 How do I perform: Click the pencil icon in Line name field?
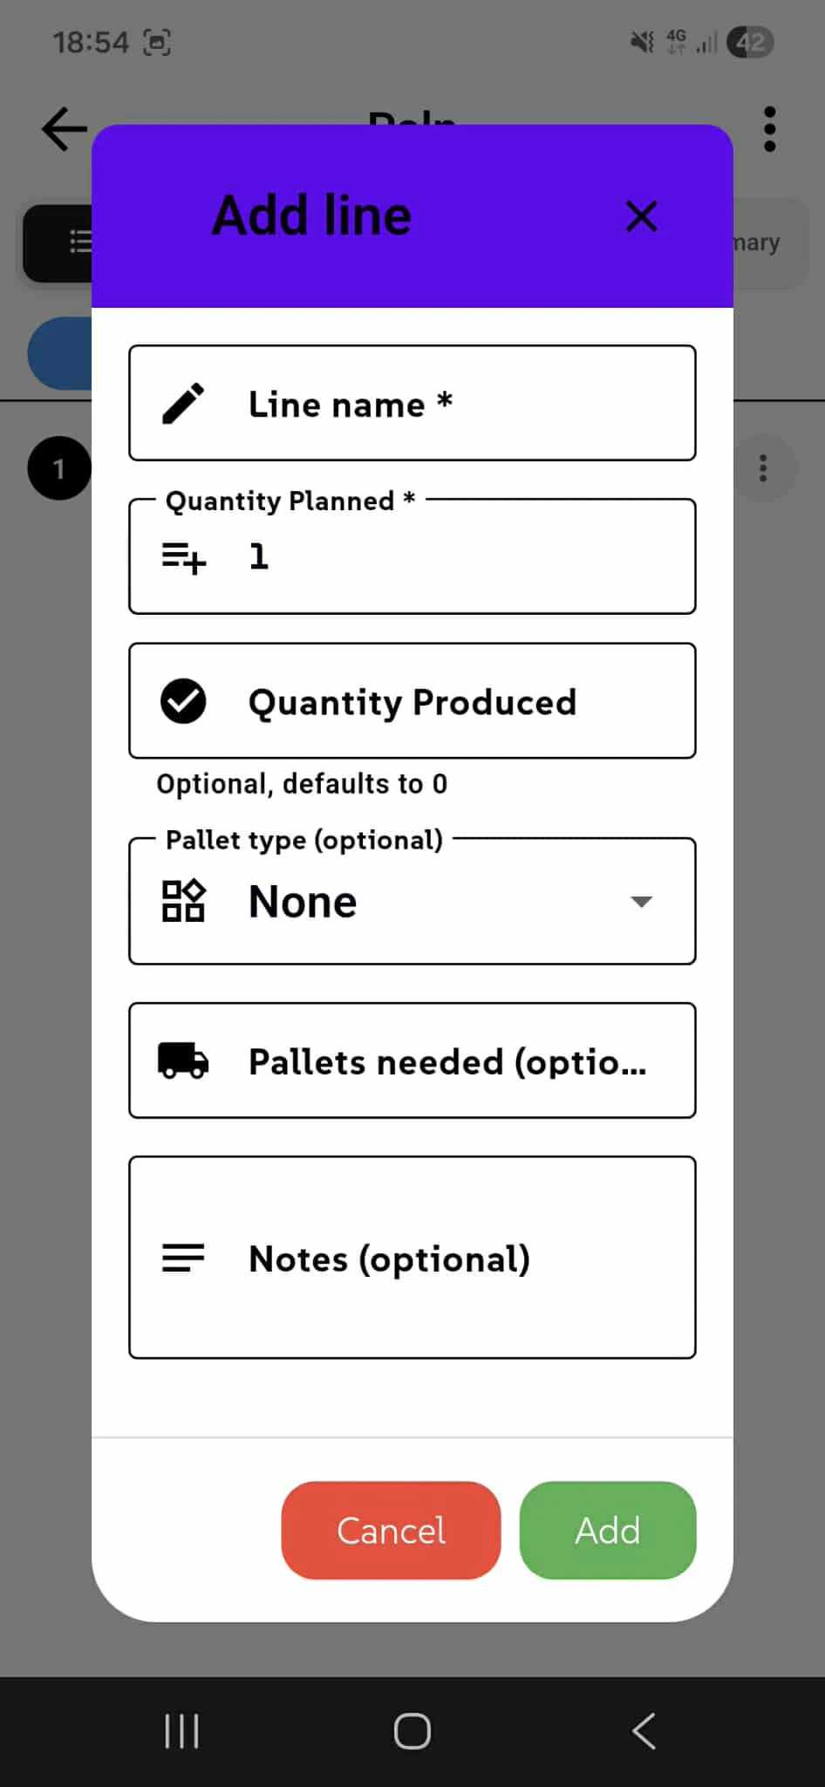183,402
